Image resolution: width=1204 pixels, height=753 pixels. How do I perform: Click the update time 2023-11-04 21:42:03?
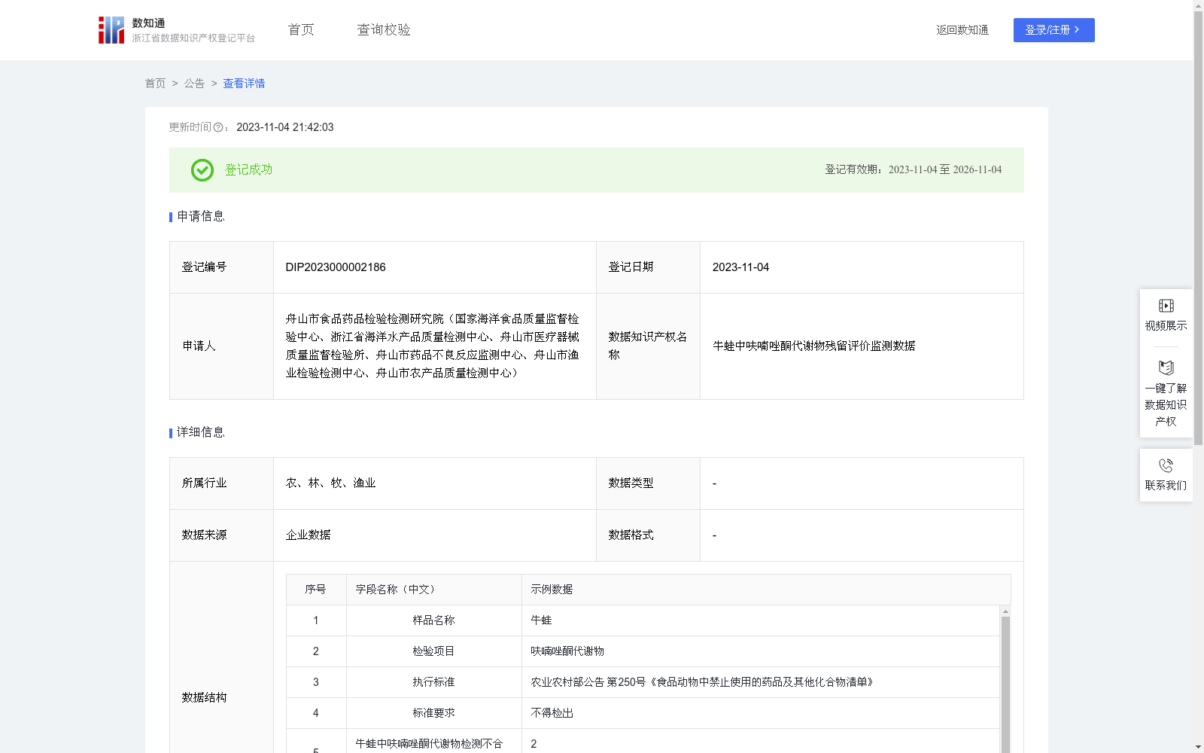(284, 128)
